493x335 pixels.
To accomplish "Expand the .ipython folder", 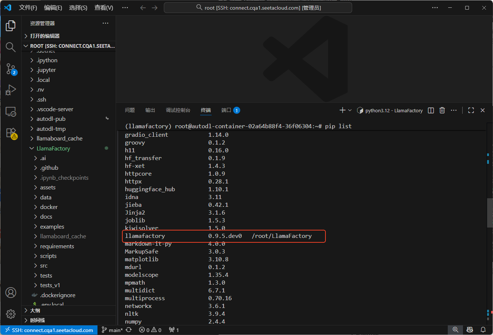I will pos(69,60).
